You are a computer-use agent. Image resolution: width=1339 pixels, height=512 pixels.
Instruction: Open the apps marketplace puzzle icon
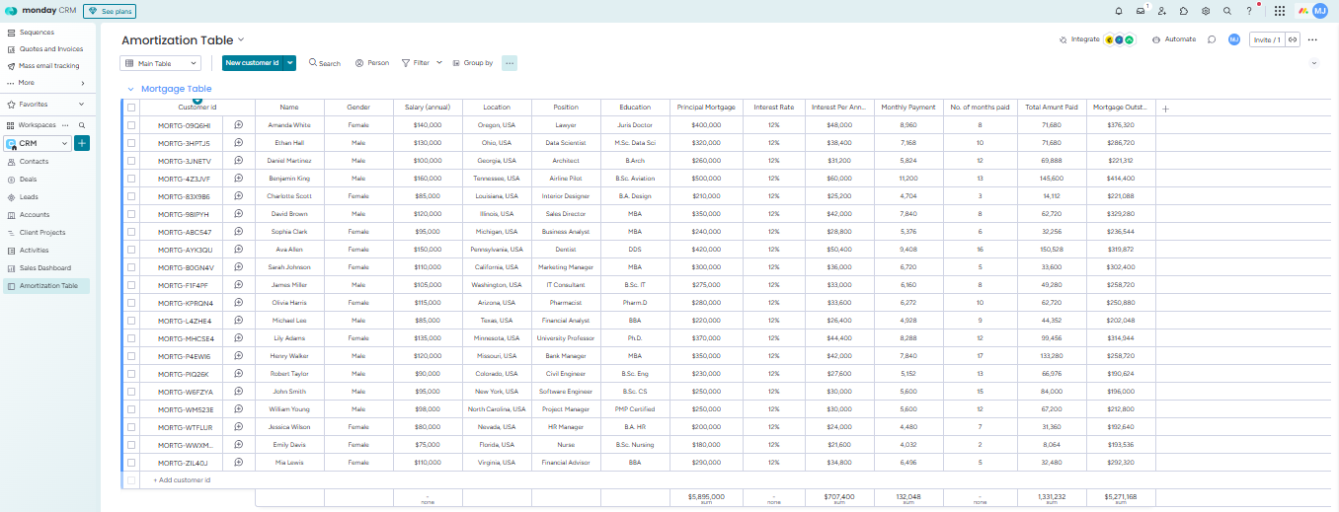tap(1184, 11)
